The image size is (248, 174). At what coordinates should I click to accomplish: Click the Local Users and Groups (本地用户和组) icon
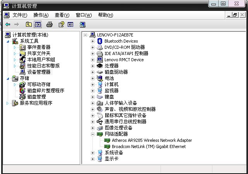pos(22,60)
